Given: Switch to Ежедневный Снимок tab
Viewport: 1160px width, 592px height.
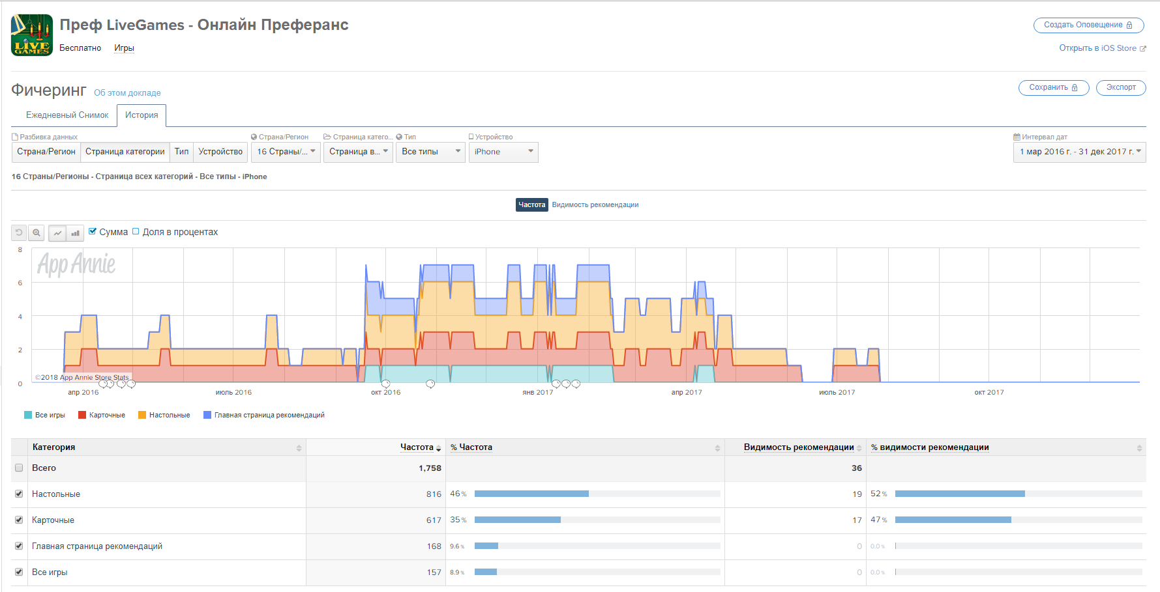Looking at the screenshot, I should click(x=67, y=115).
